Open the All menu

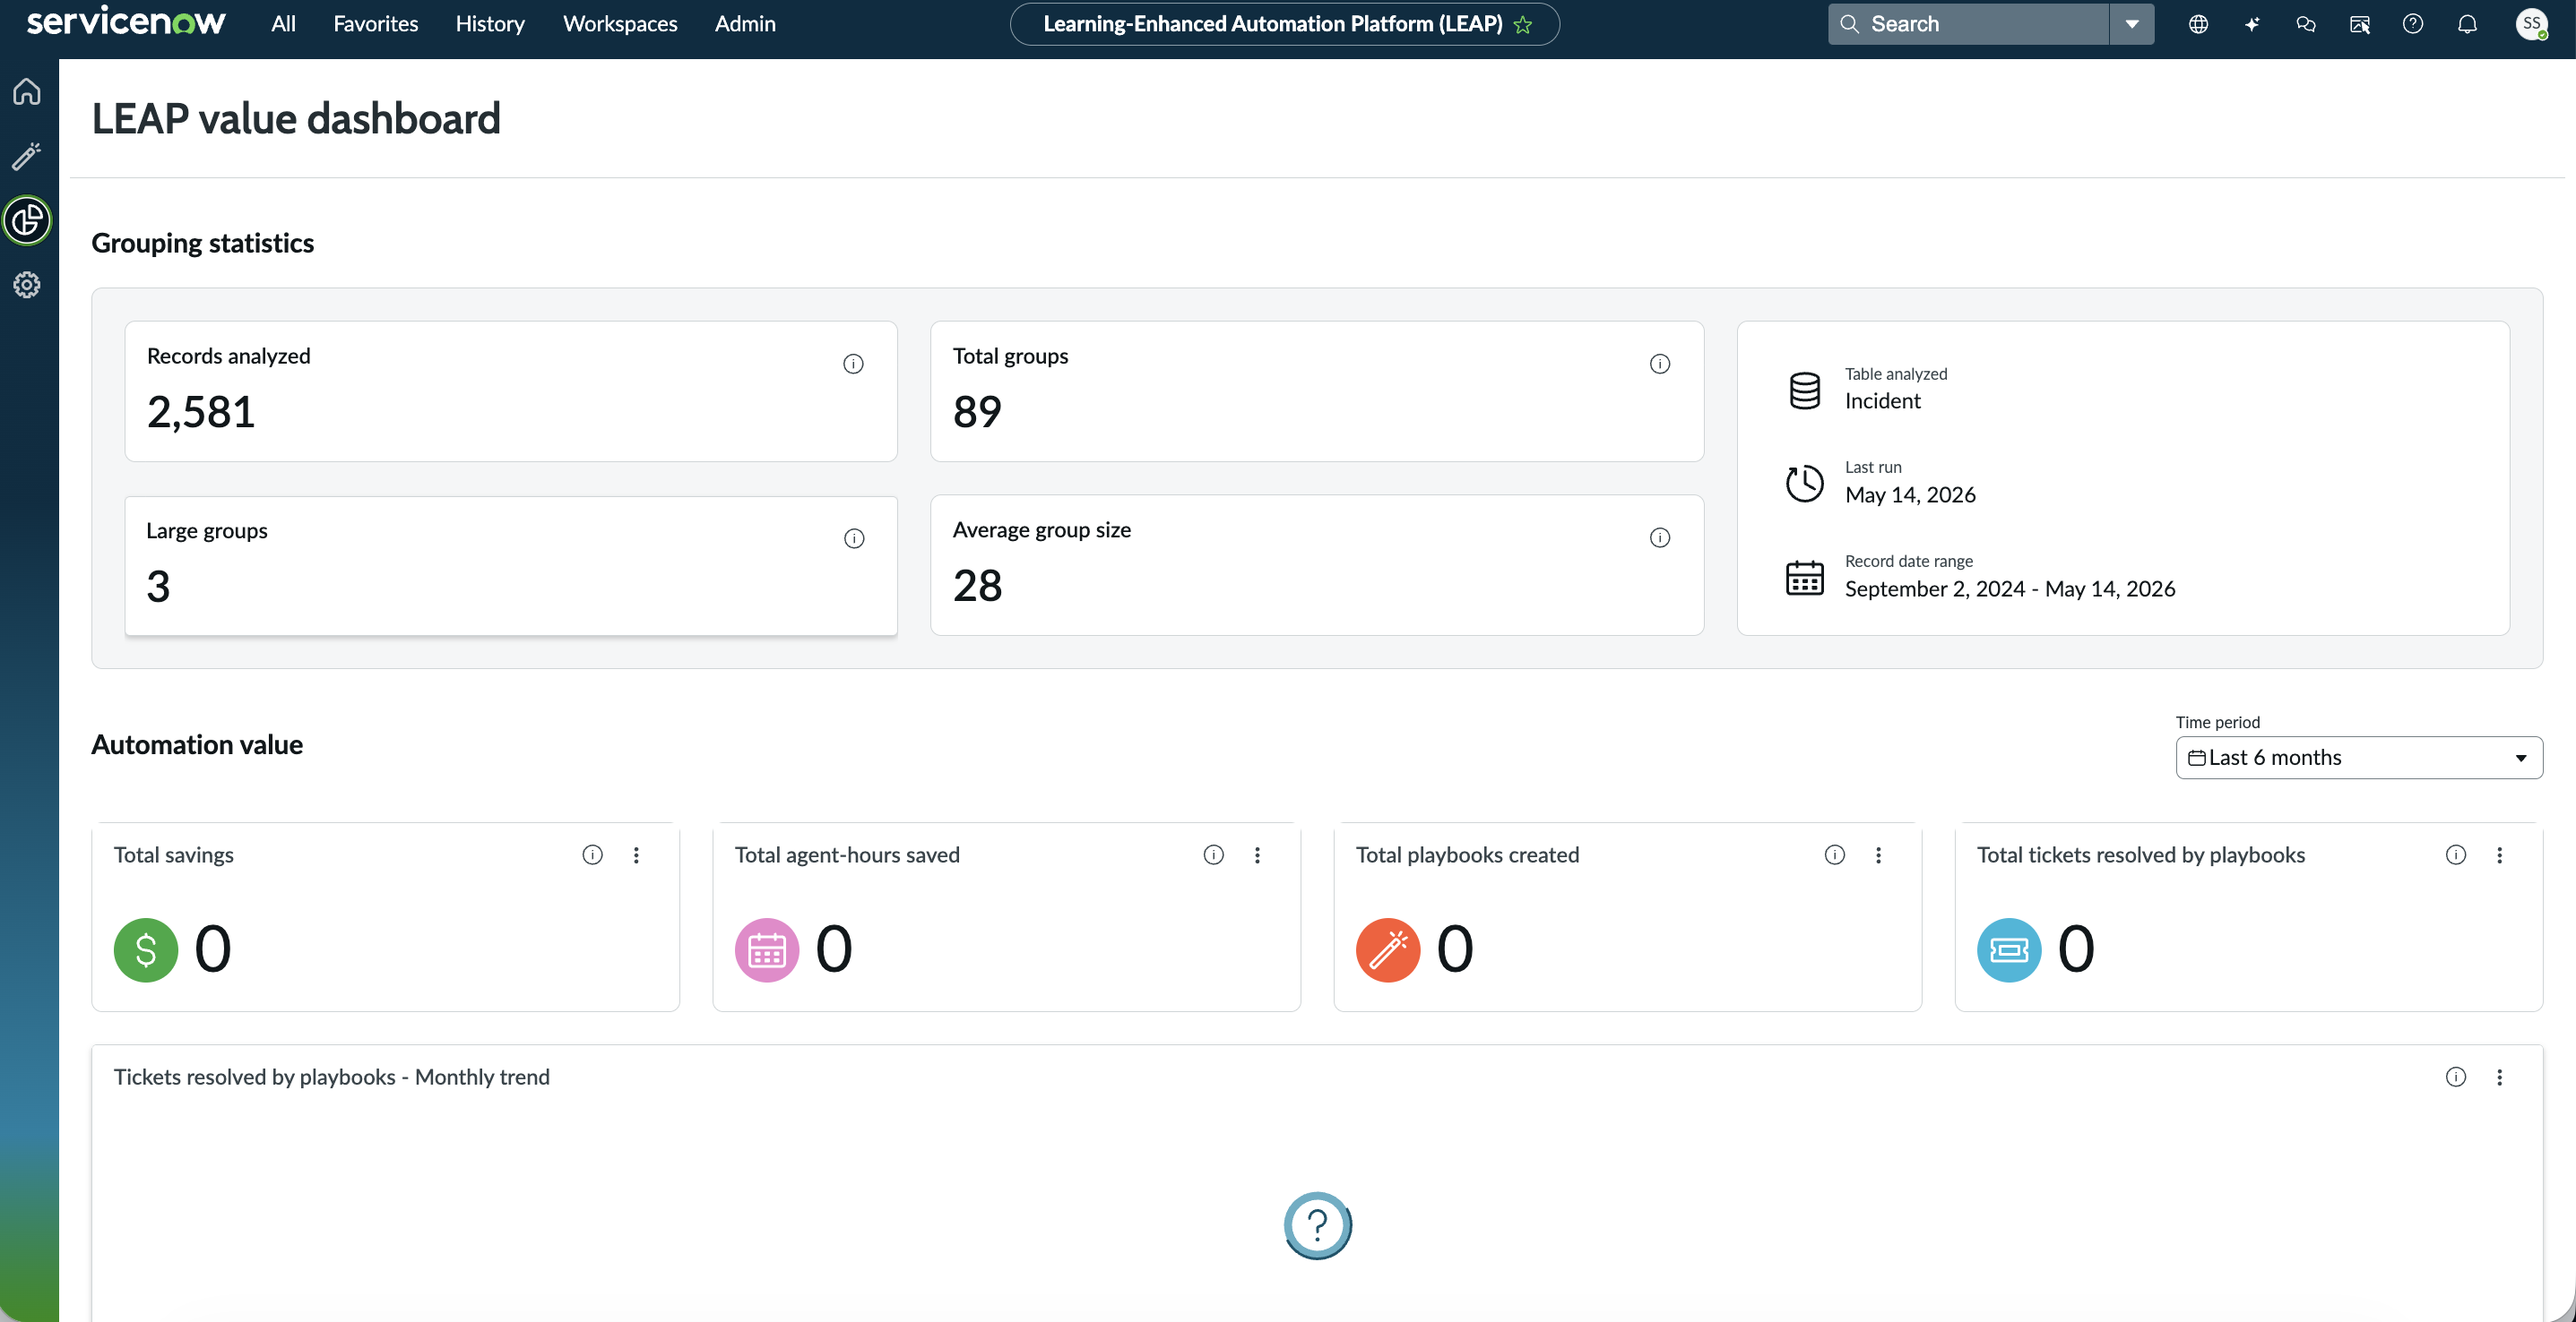pos(283,24)
